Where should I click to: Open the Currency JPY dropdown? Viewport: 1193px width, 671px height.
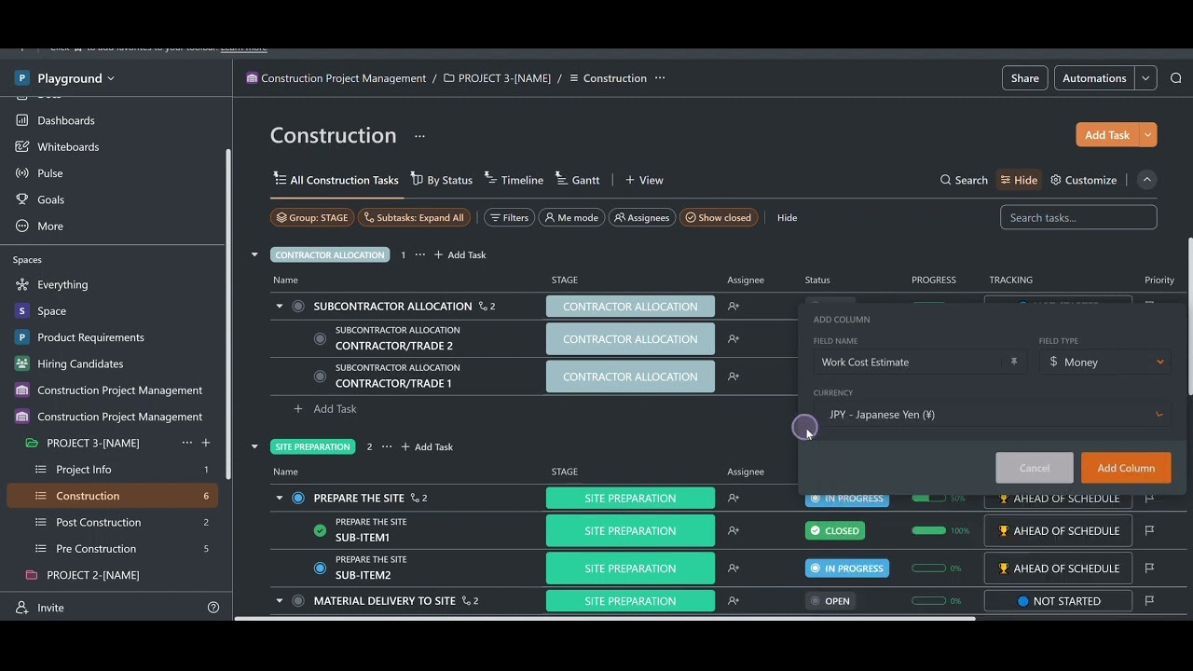point(993,415)
